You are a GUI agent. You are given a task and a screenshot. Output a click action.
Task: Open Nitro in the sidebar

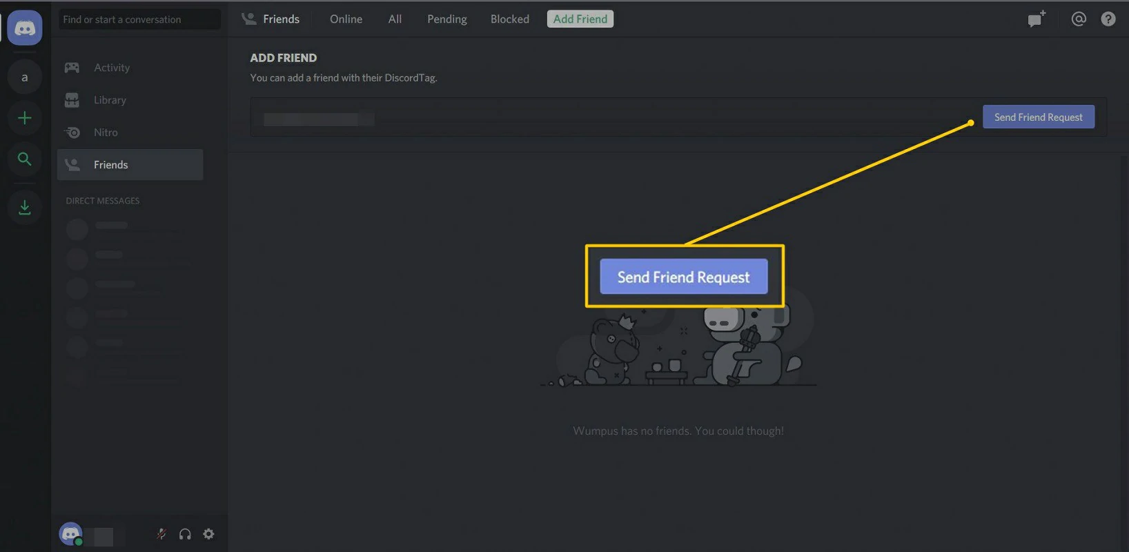tap(106, 132)
